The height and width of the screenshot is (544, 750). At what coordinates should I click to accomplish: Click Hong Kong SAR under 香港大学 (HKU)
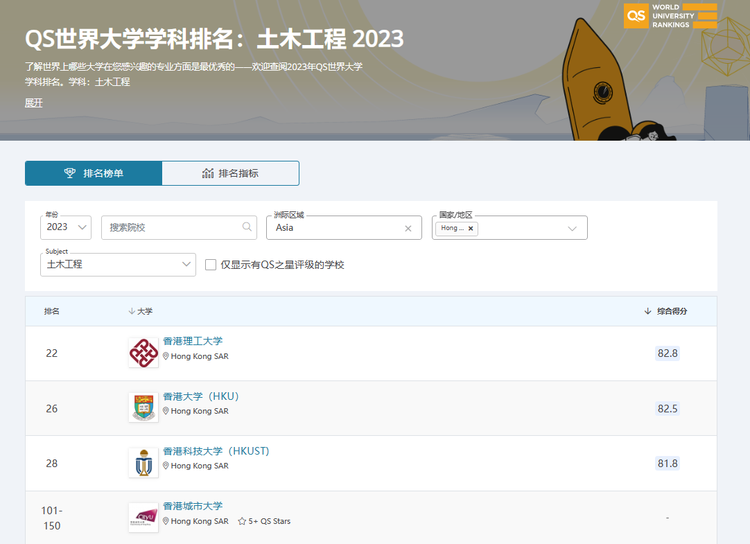click(200, 411)
